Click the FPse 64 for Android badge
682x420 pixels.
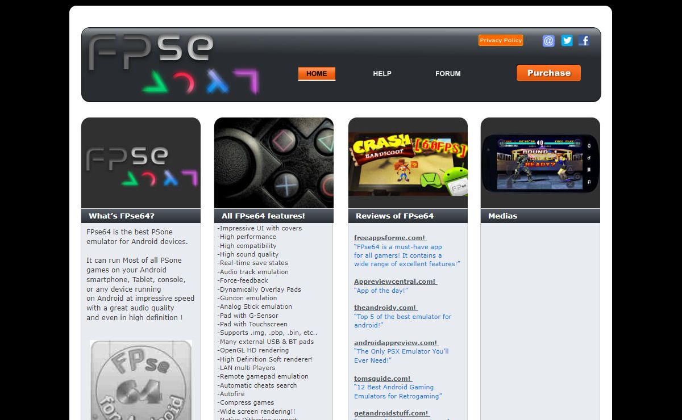click(141, 380)
